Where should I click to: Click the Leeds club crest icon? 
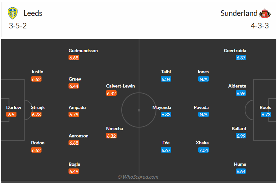(13, 13)
